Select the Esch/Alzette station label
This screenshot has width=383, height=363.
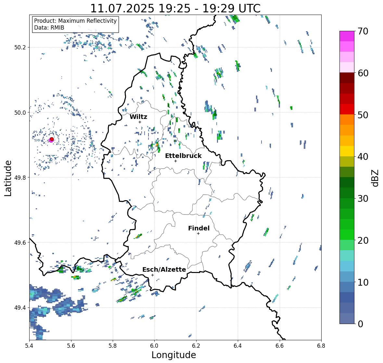[164, 269]
